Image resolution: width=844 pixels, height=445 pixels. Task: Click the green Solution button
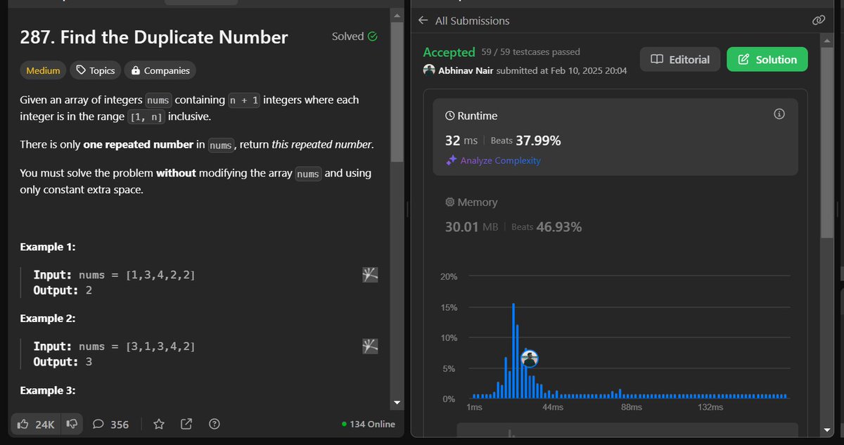[767, 60]
